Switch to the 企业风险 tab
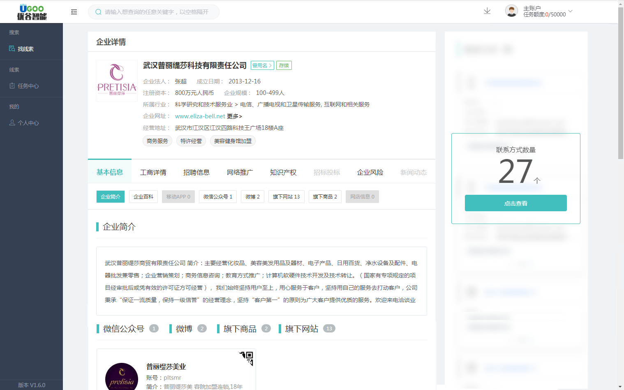 (x=370, y=172)
